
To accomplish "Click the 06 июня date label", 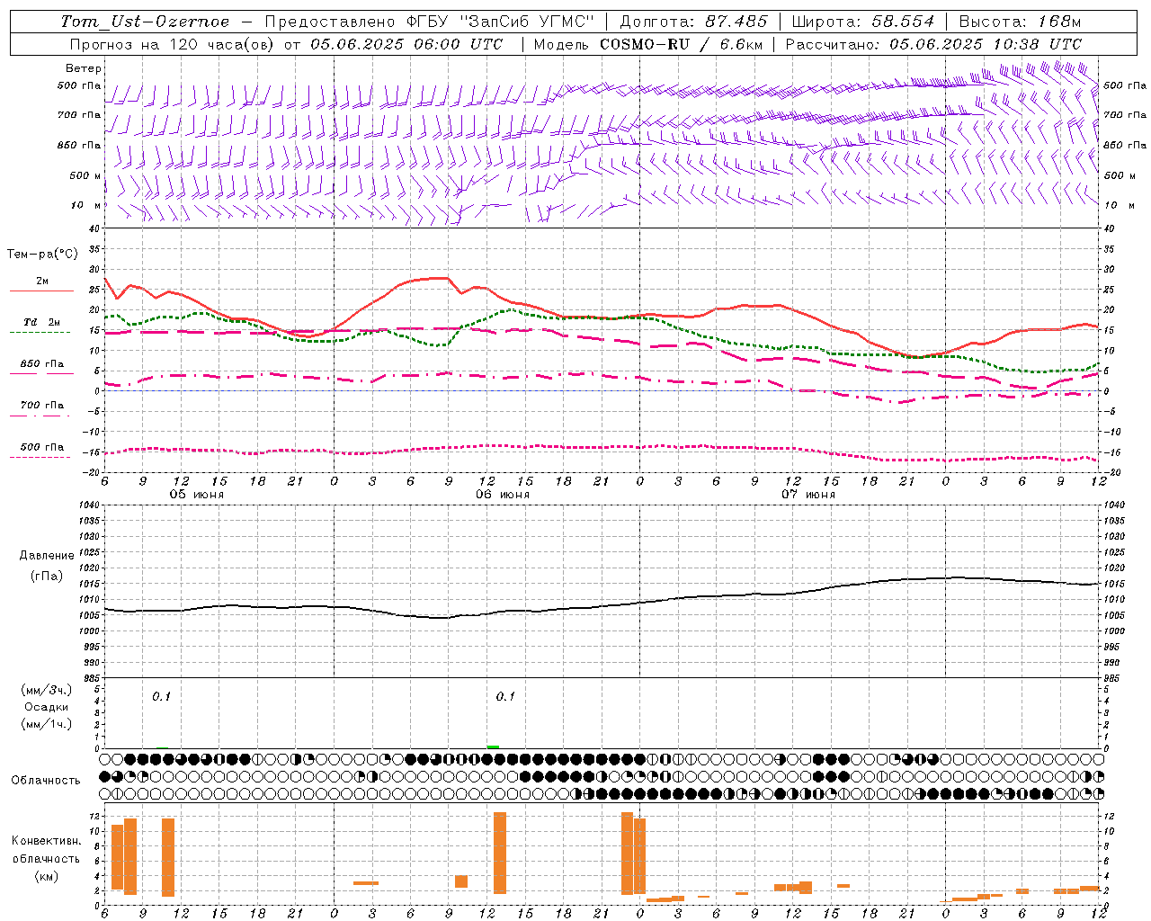I will click(503, 495).
